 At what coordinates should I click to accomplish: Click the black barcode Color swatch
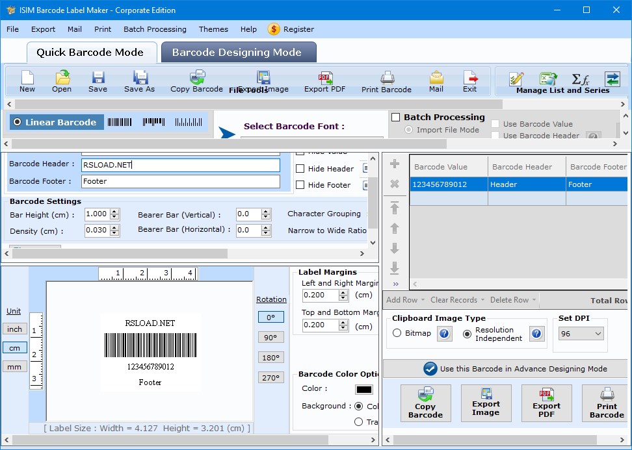(x=363, y=389)
